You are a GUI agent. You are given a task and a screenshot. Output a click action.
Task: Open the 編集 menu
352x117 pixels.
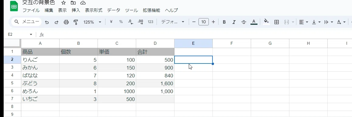49,10
